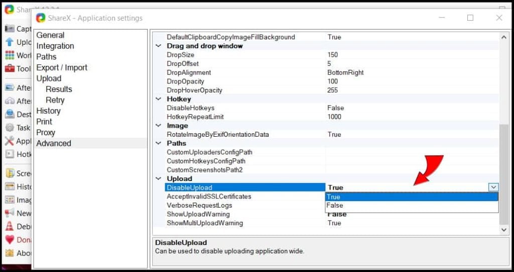Click the CustomScreenshotsPath2 value field
The width and height of the screenshot is (514, 272).
click(x=412, y=170)
